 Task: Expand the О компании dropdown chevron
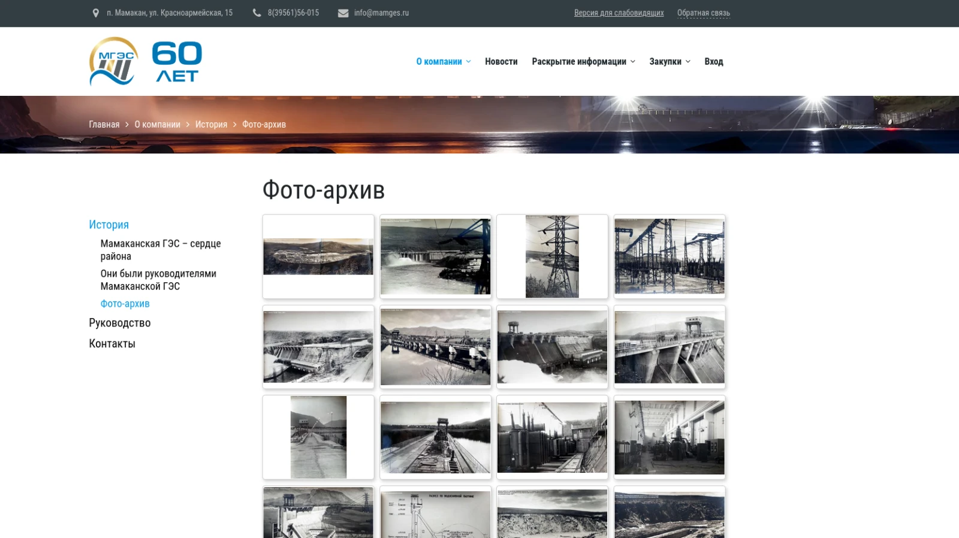(x=469, y=62)
